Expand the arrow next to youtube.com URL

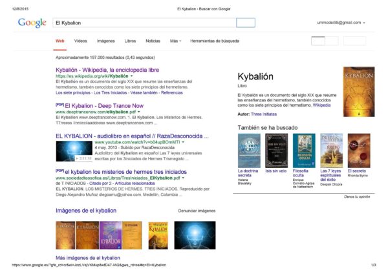click(x=183, y=142)
